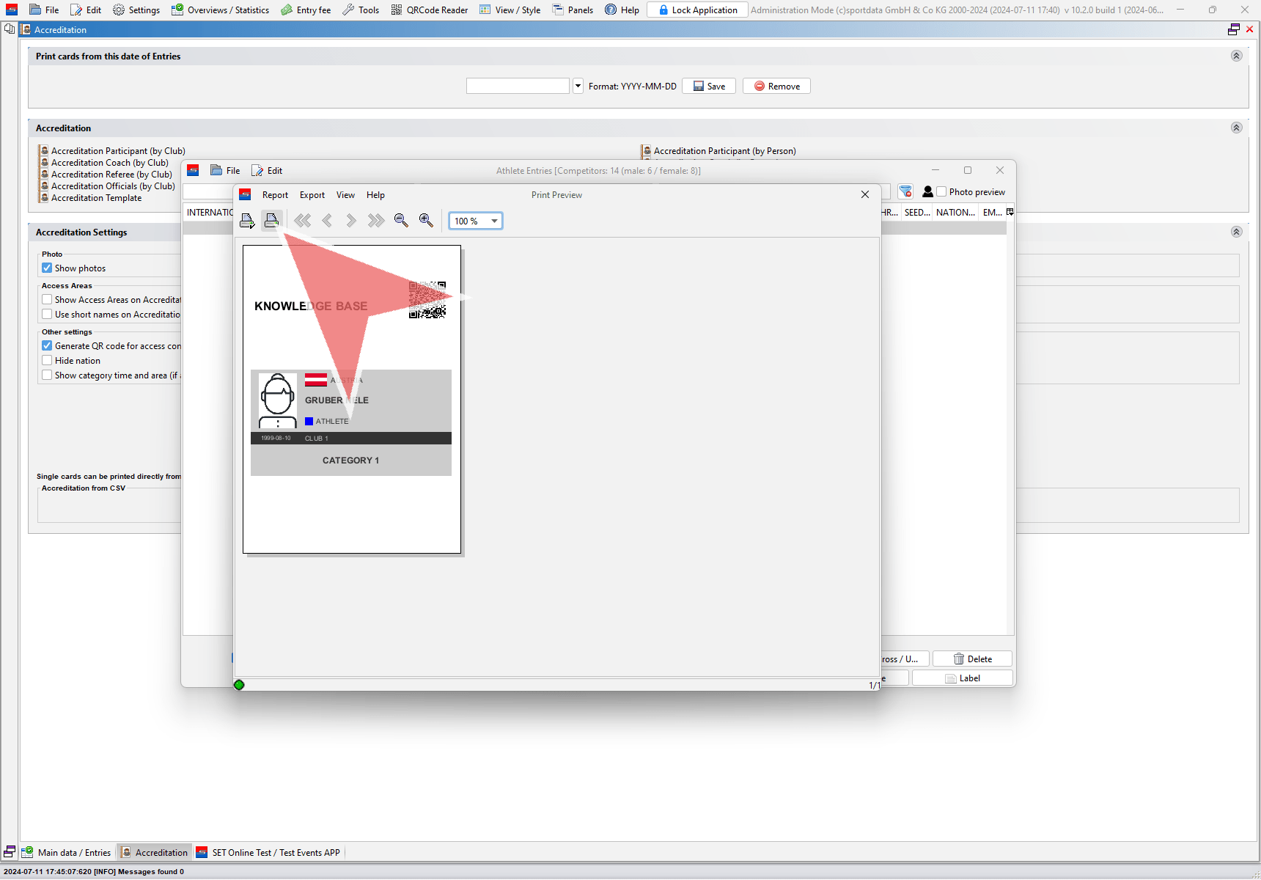This screenshot has height=880, width=1261.
Task: Click the print icon in Print Preview toolbar
Action: coord(247,221)
